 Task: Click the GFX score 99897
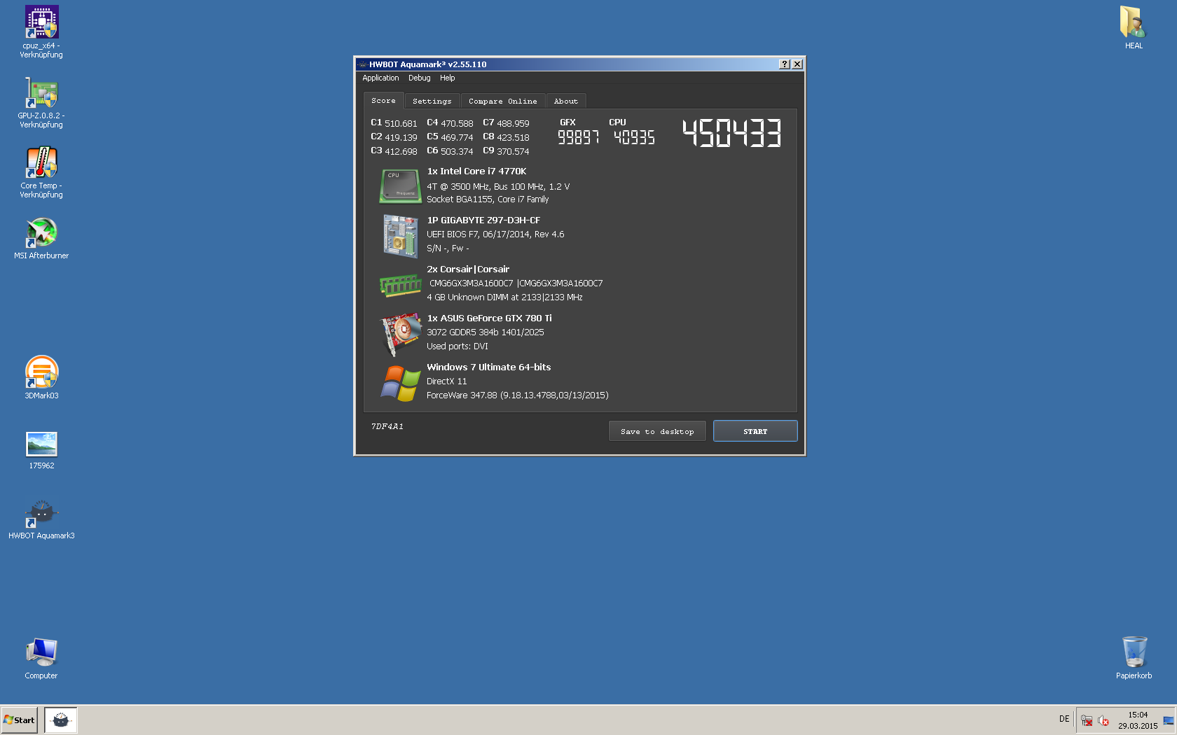[x=579, y=137]
